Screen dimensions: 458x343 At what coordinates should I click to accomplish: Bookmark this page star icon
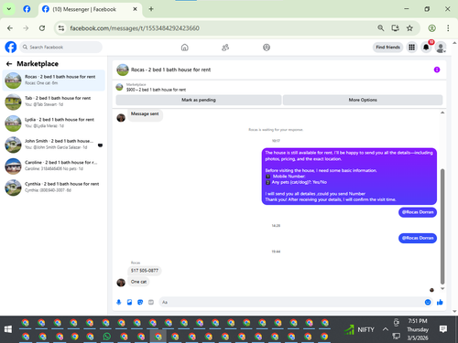point(409,28)
